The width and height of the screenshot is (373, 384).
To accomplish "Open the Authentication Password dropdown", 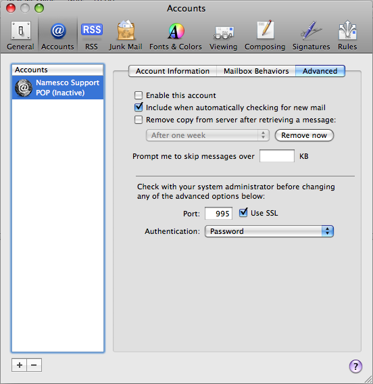I will coord(269,231).
